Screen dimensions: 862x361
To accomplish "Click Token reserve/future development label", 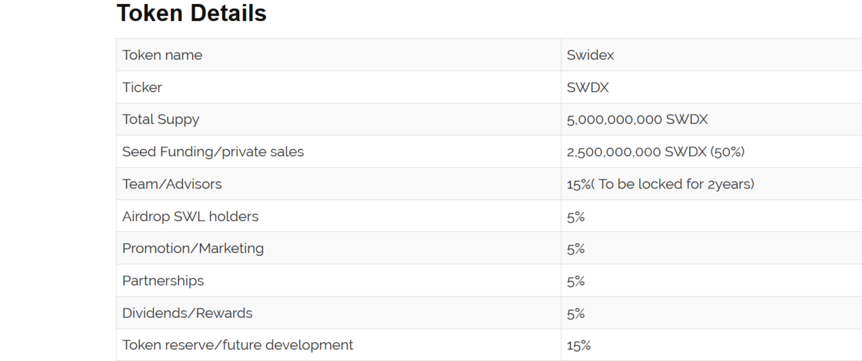I will click(238, 346).
